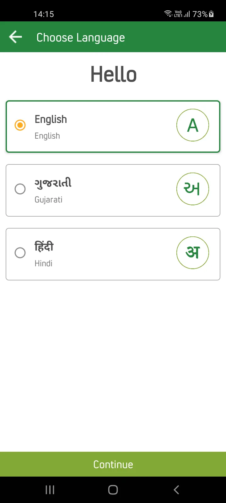Click the grey 'Gujarati' subtitle text
Screen dimensions: 226x503
click(48, 200)
